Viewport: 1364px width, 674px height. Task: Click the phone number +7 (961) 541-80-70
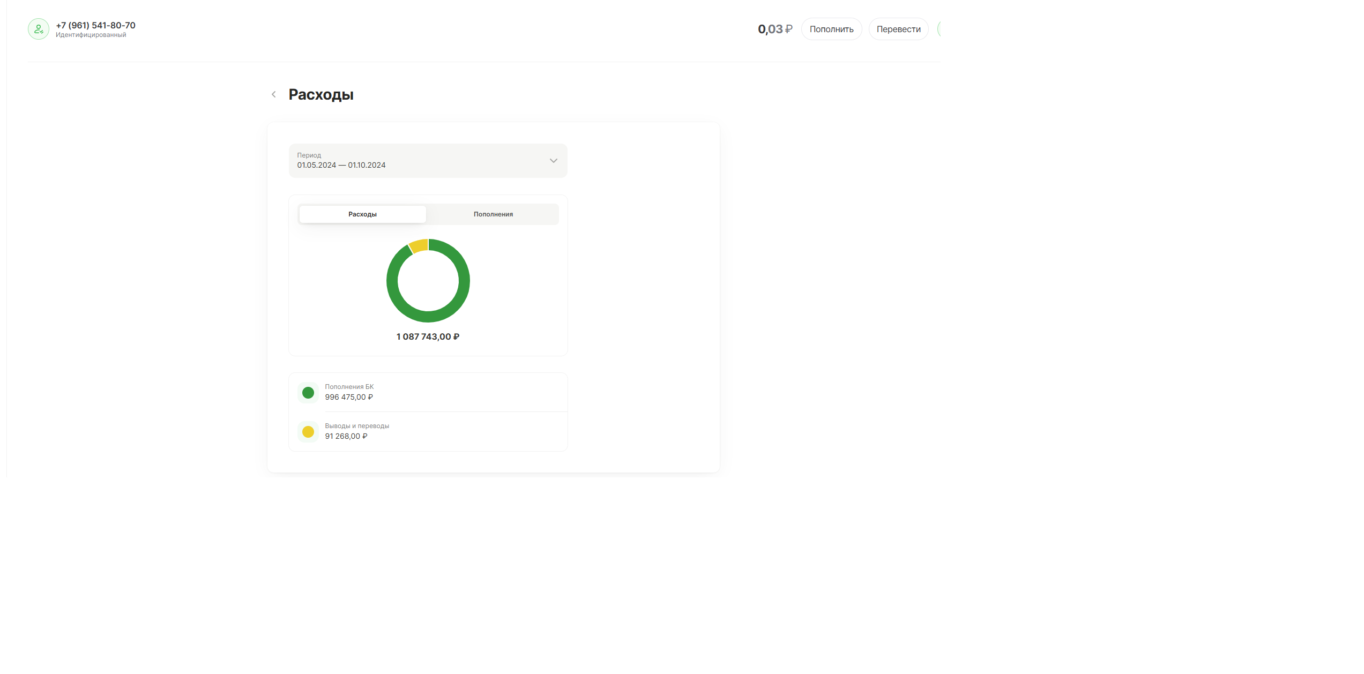(x=96, y=25)
